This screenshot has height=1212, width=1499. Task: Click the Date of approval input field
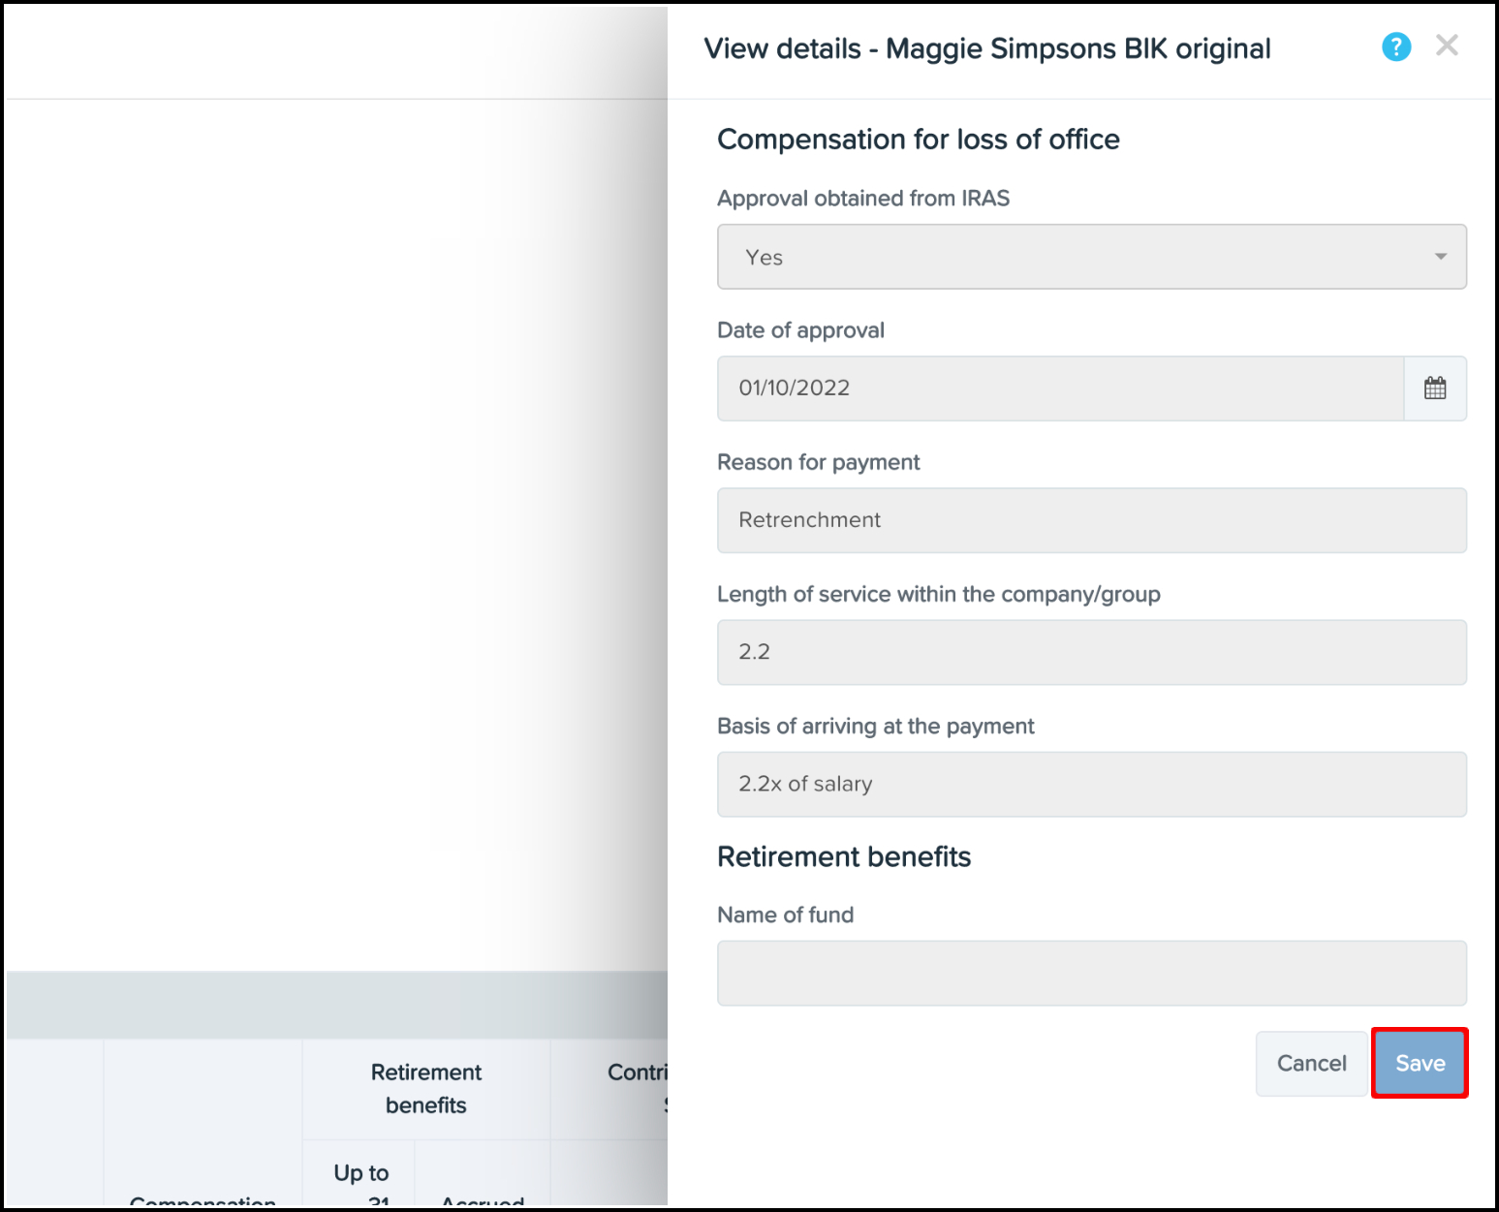tap(1060, 388)
